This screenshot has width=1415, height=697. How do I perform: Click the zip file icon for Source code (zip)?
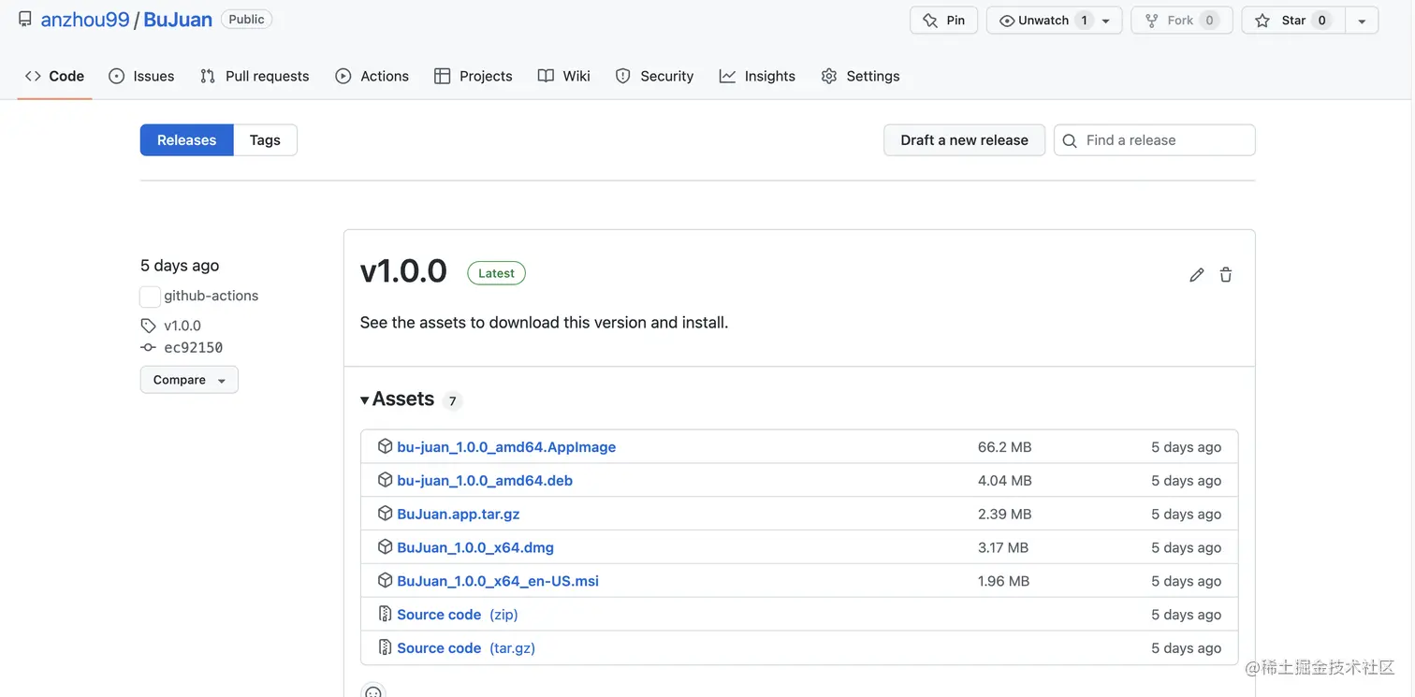(x=385, y=615)
